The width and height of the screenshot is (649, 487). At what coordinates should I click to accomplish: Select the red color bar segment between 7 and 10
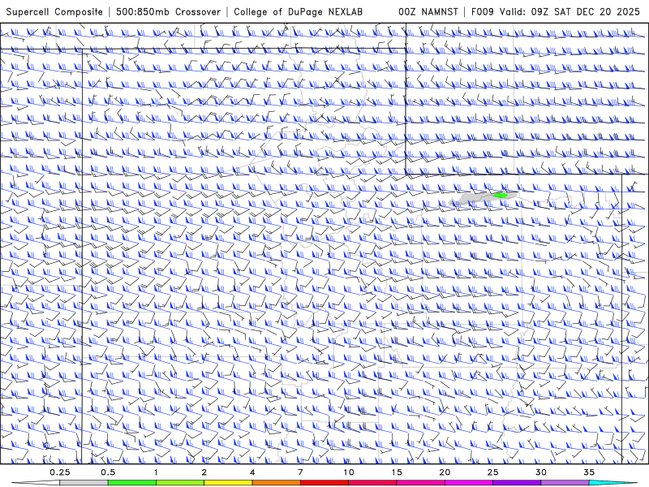click(324, 483)
